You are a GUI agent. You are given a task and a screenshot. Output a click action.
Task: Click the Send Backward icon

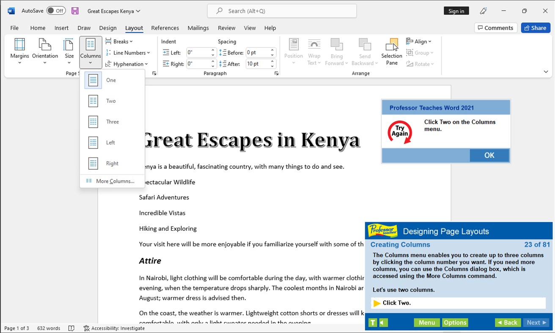(x=364, y=51)
